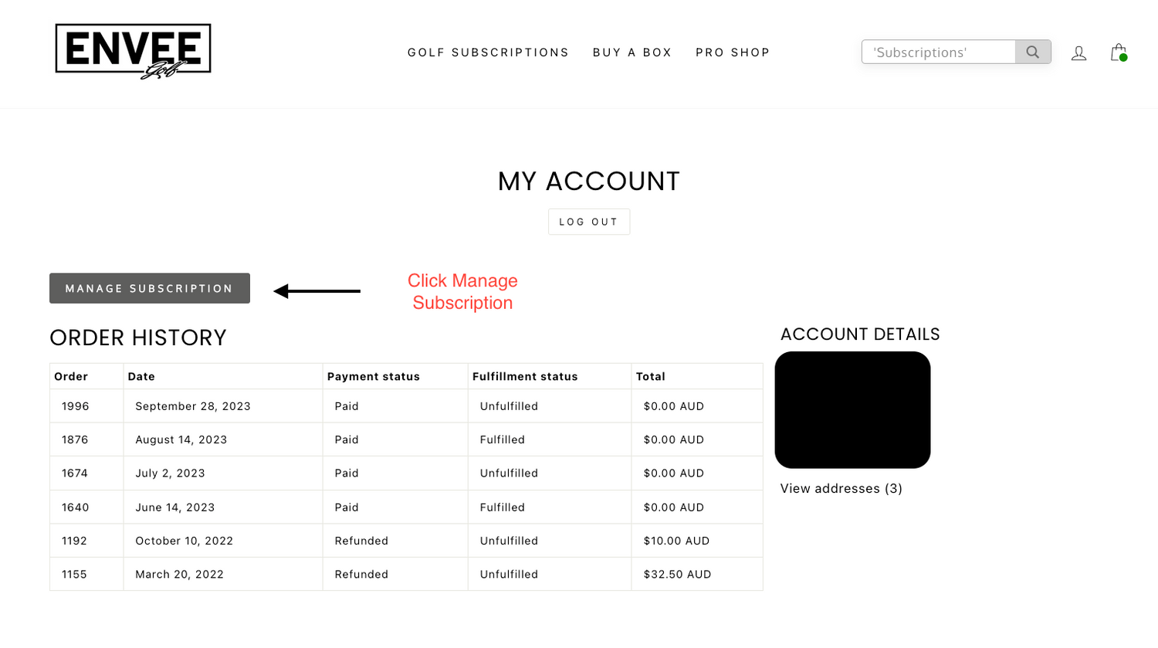Go to Buy a Box page
The height and width of the screenshot is (648, 1158).
[x=632, y=53]
